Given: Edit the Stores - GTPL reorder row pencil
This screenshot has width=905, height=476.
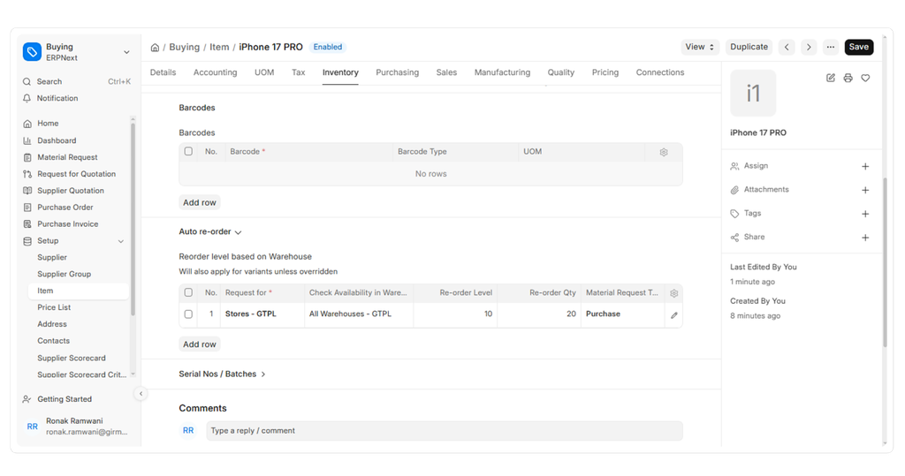Looking at the screenshot, I should coord(673,315).
